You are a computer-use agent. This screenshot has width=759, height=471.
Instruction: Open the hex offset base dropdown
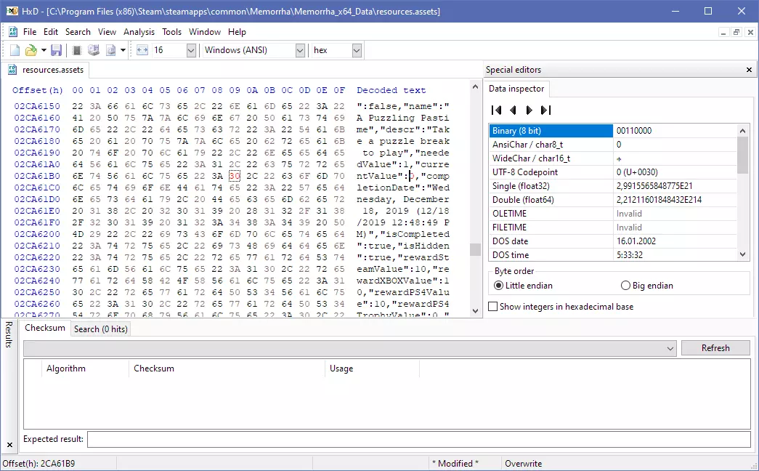click(357, 50)
